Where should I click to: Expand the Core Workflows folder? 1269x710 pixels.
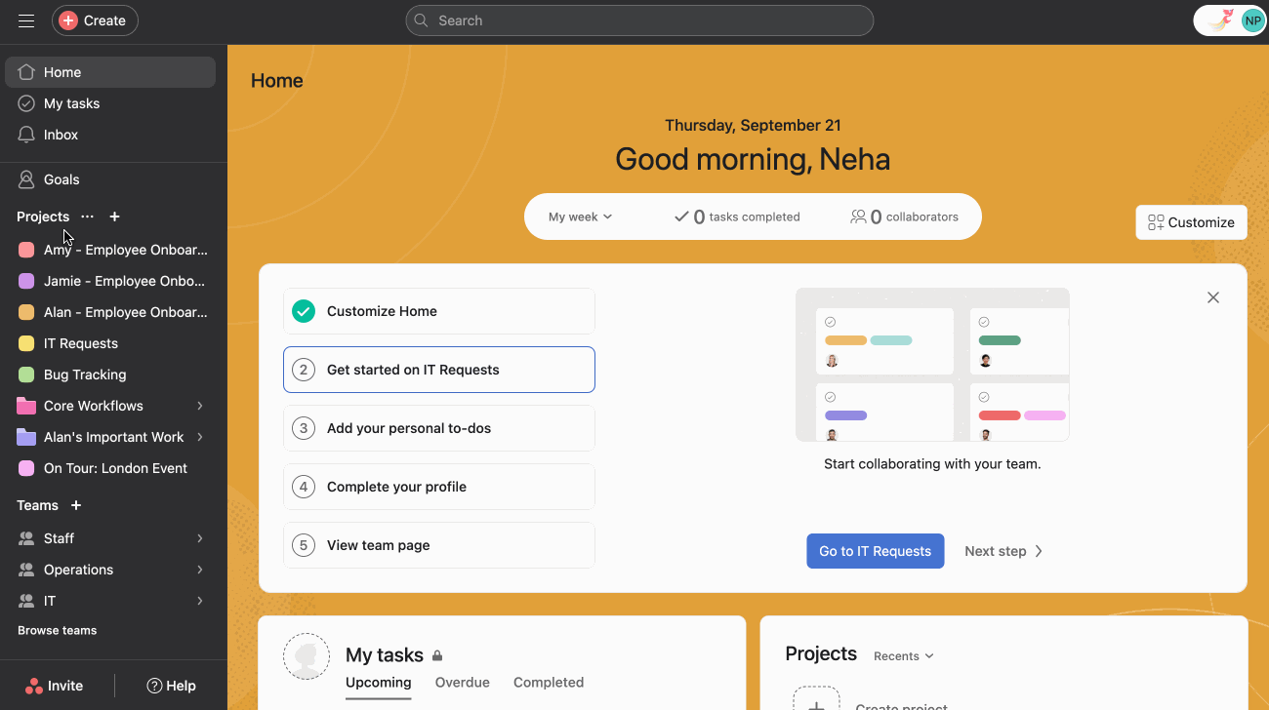pyautogui.click(x=199, y=406)
